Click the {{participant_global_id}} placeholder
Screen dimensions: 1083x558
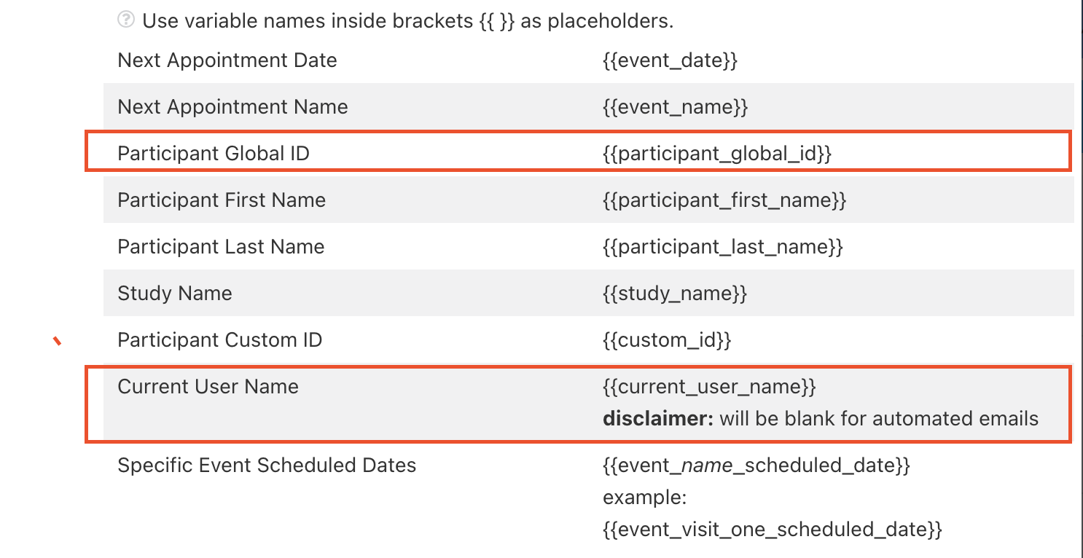click(x=717, y=154)
